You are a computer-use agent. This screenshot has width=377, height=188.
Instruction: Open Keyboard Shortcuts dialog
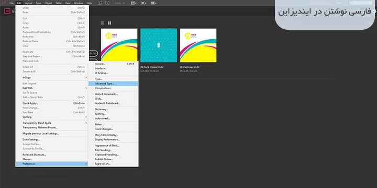click(52, 155)
